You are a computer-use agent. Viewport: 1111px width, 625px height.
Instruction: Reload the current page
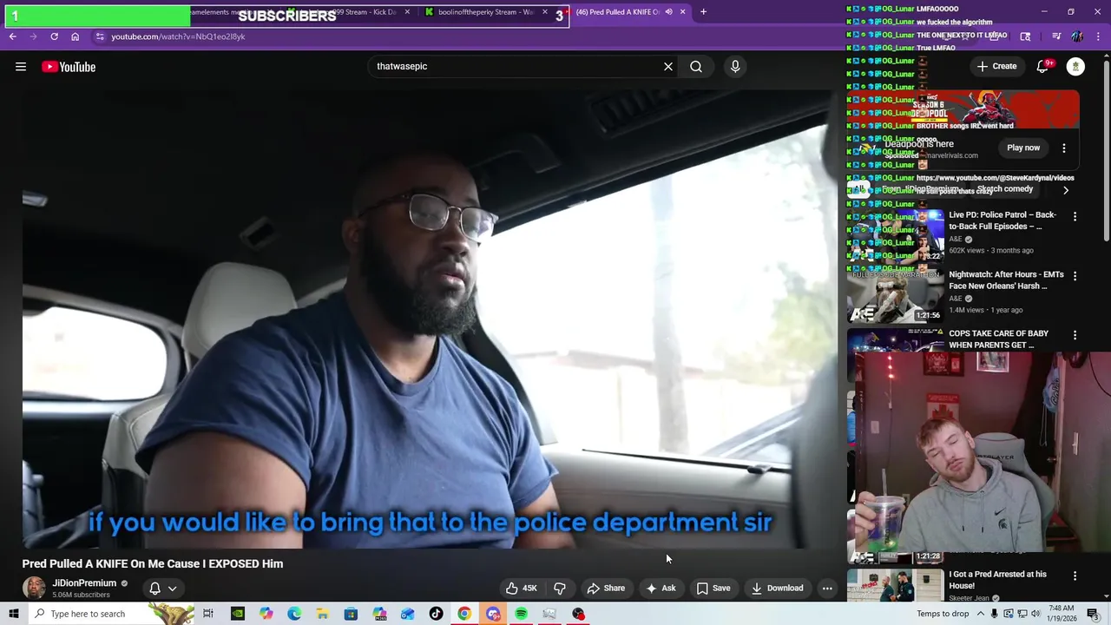pos(54,36)
